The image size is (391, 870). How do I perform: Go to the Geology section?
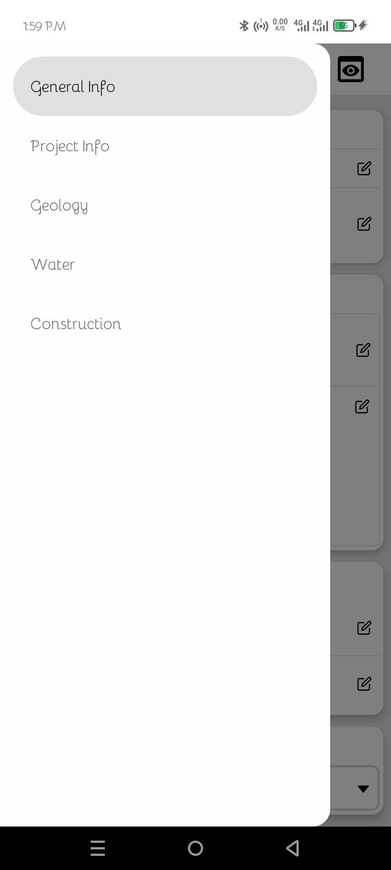tap(59, 206)
